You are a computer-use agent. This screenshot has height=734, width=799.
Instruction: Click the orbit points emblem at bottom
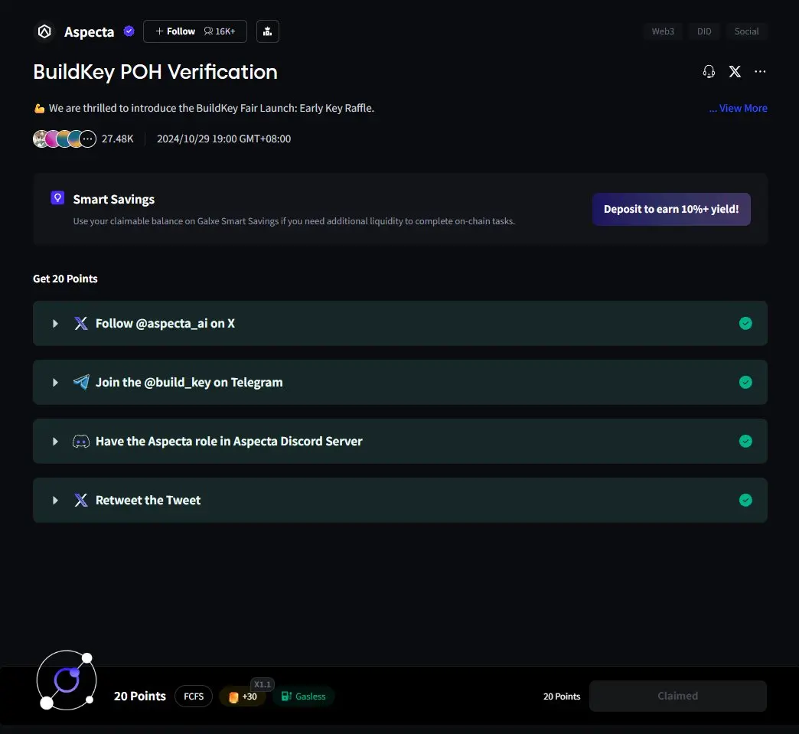point(67,680)
